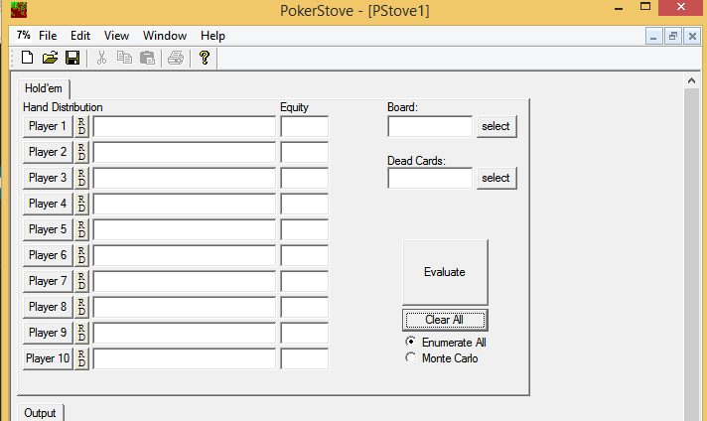This screenshot has height=421, width=707.
Task: Open the File menu
Action: point(48,36)
